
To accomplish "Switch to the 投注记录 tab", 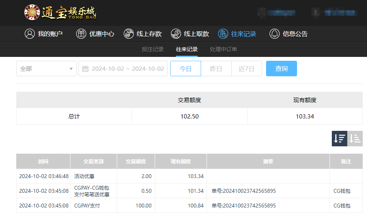I will click(153, 49).
